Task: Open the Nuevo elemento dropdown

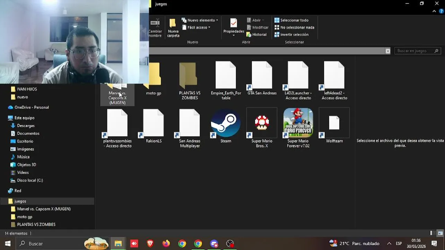Action: pos(200,20)
